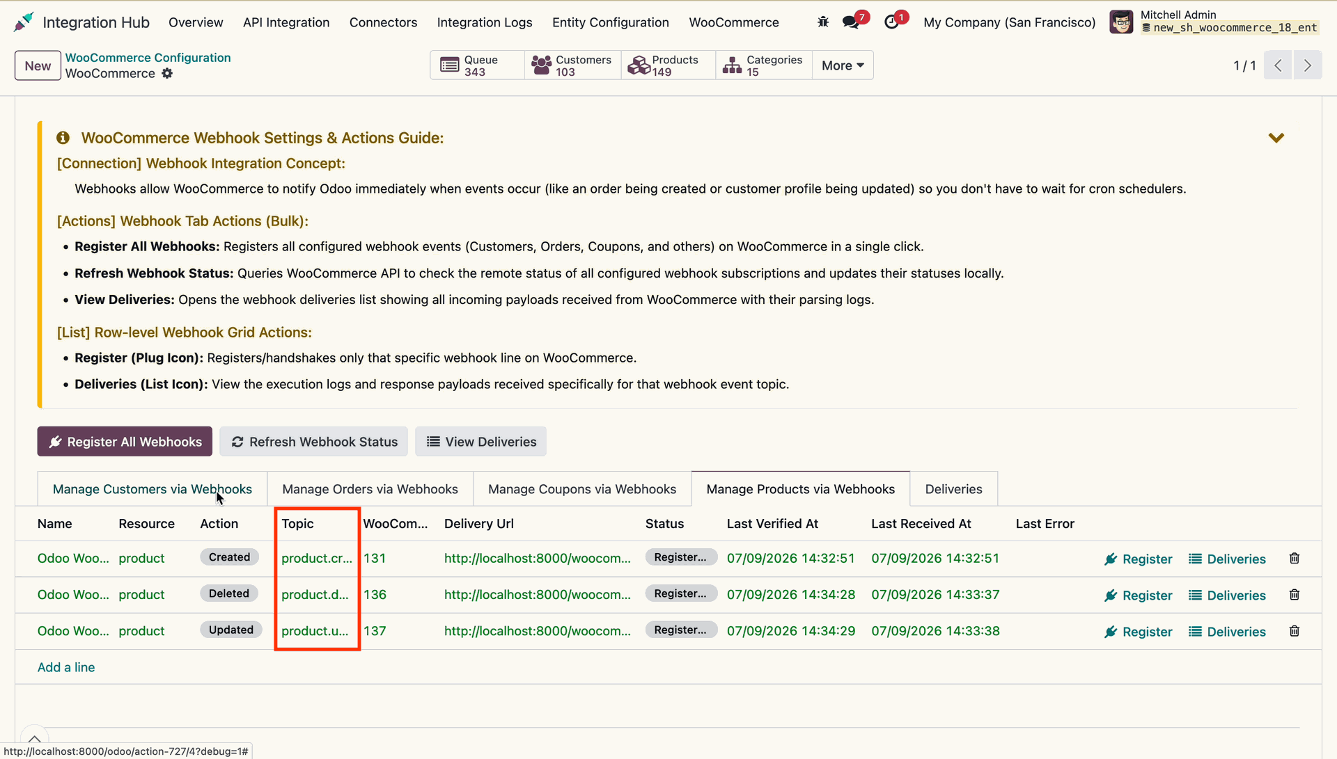Open the Customers 103 stat button
Image resolution: width=1337 pixels, height=759 pixels.
(x=573, y=65)
